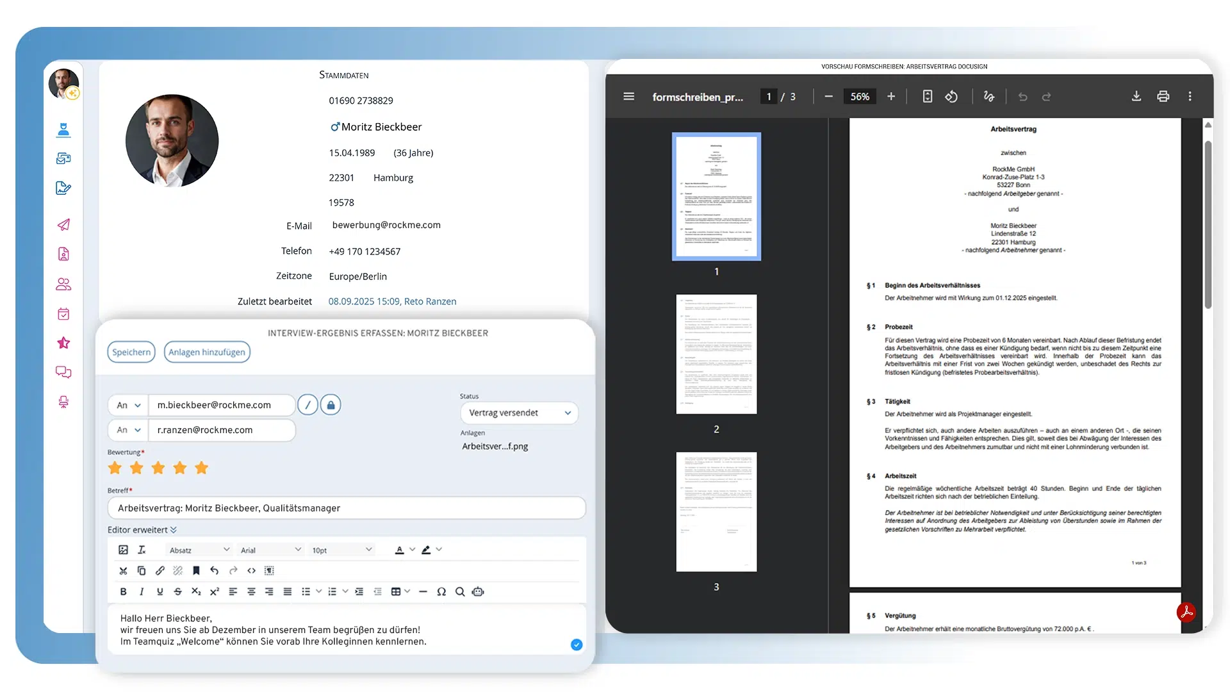Screen dimensions: 1230x692
Task: Click the Speichern button
Action: pyautogui.click(x=131, y=352)
